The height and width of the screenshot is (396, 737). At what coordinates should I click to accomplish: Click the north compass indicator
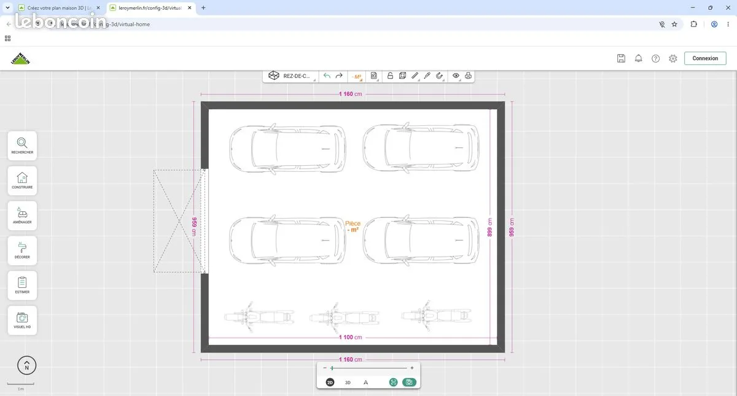(x=26, y=366)
